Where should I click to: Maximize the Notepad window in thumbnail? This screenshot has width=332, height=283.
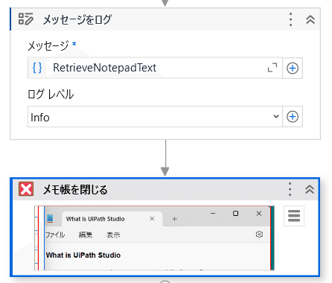click(235, 214)
